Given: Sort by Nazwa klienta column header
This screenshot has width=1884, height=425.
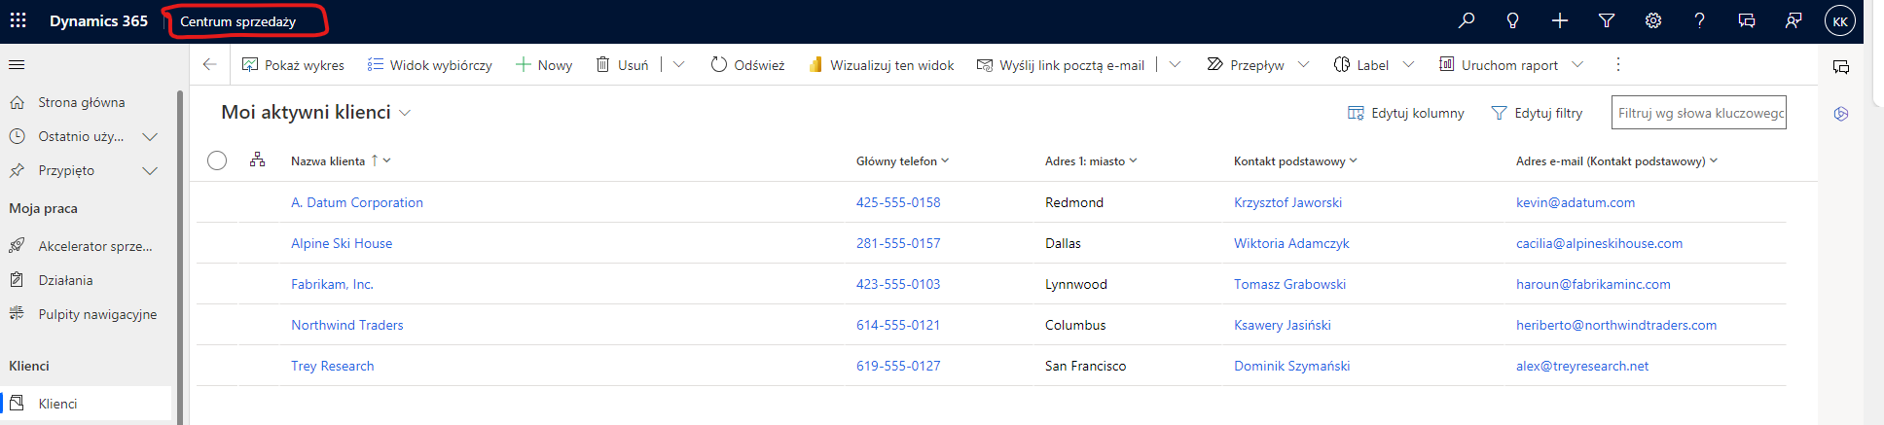Looking at the screenshot, I should [328, 161].
